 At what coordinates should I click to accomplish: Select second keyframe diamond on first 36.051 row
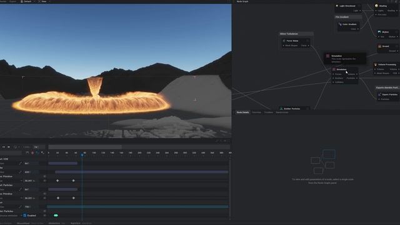(74, 181)
